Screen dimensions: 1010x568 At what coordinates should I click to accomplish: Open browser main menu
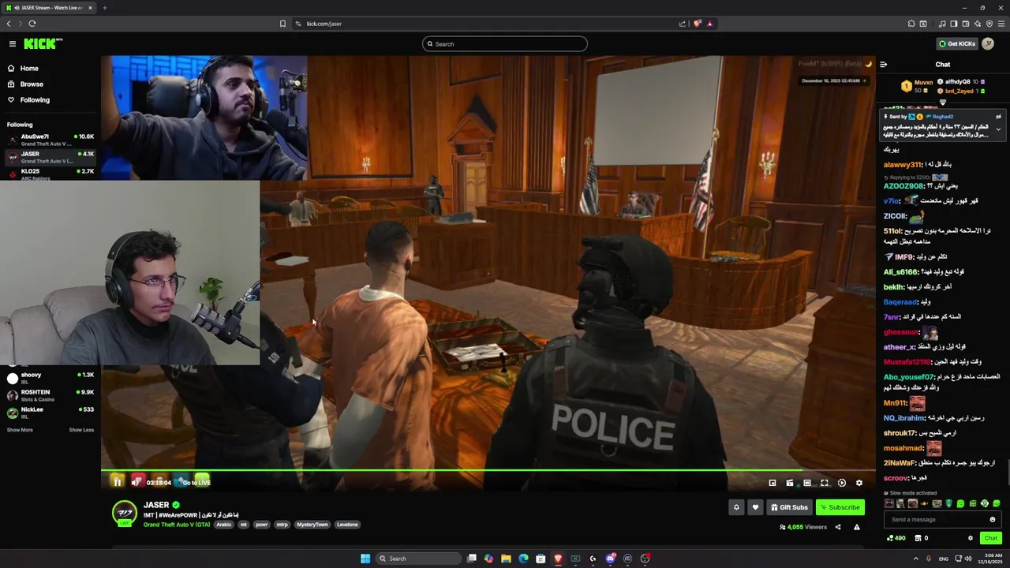(1001, 24)
